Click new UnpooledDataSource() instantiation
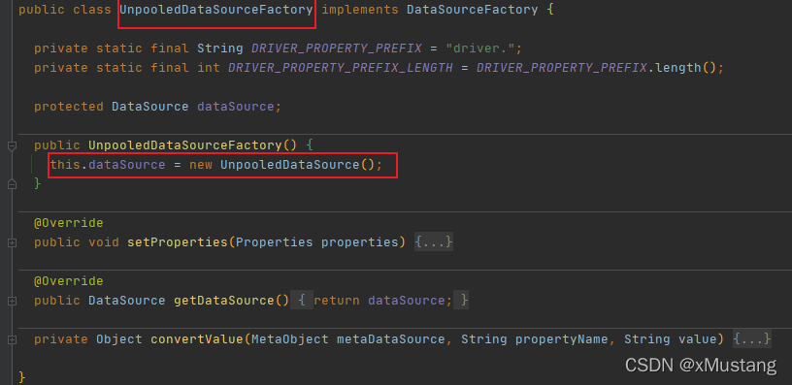 click(282, 165)
